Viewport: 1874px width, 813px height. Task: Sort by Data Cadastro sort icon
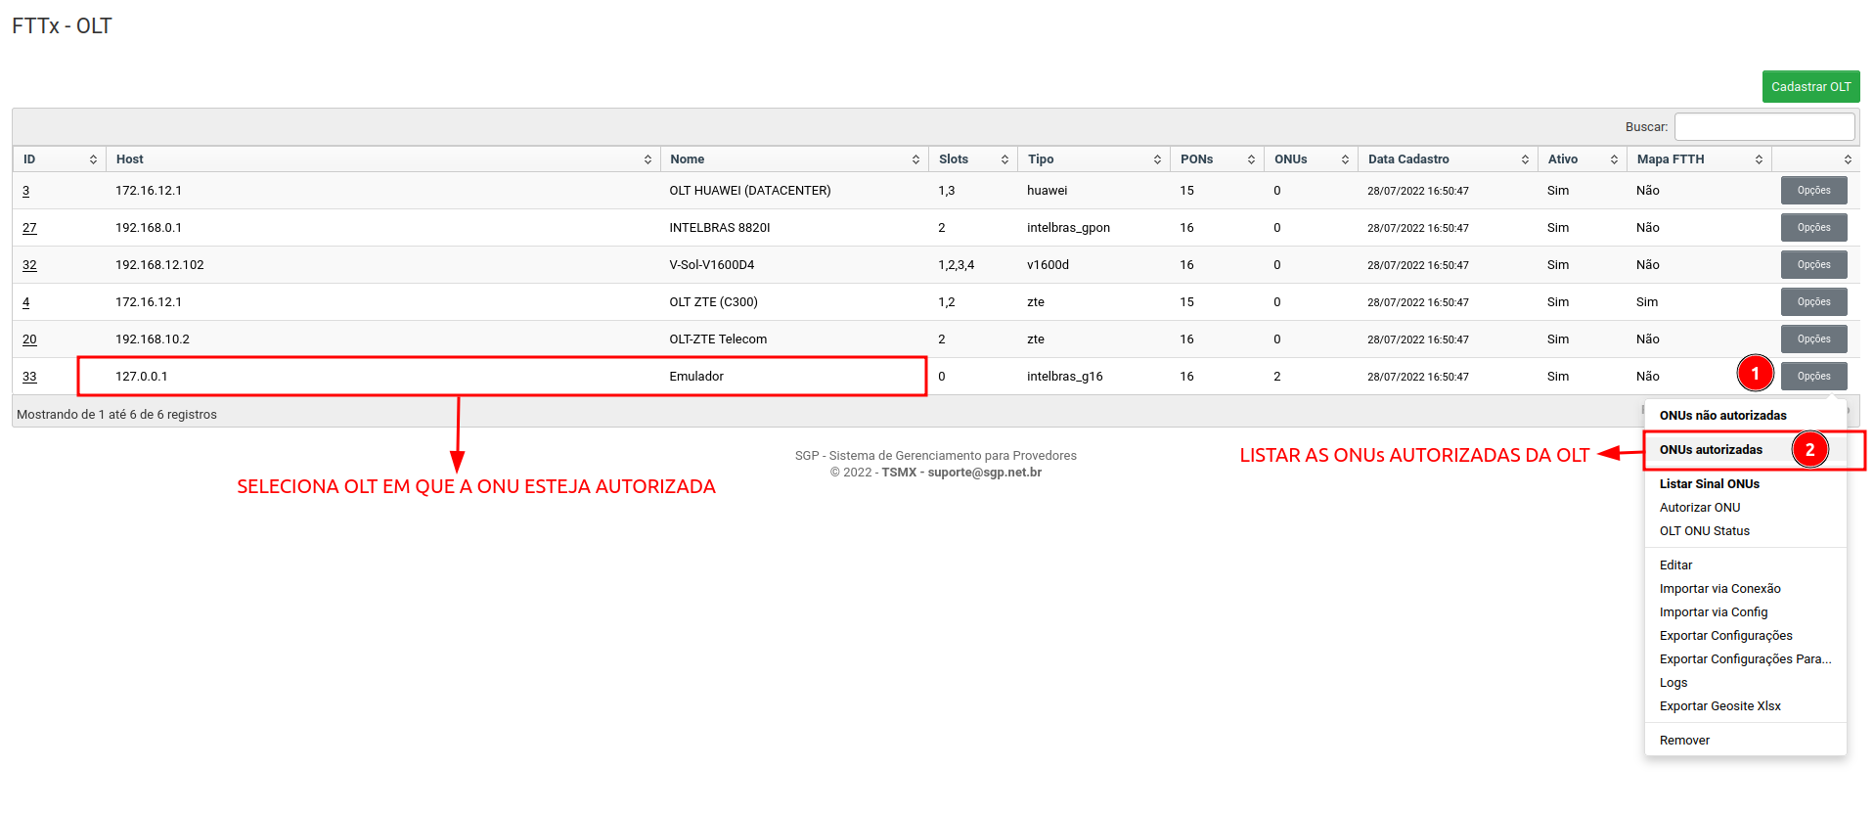(x=1525, y=159)
